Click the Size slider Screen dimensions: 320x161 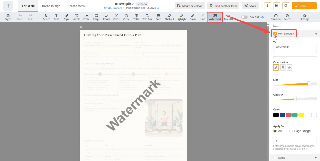coord(295,84)
